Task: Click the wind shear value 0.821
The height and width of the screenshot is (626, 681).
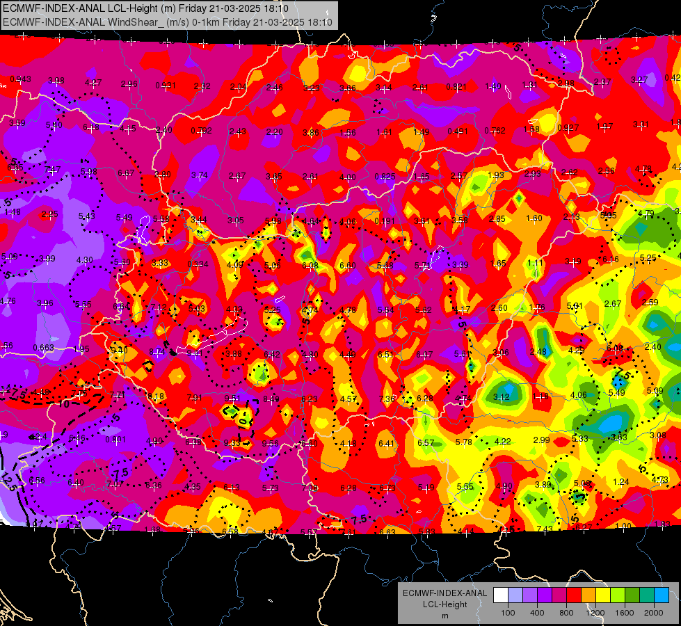Action: coord(456,86)
